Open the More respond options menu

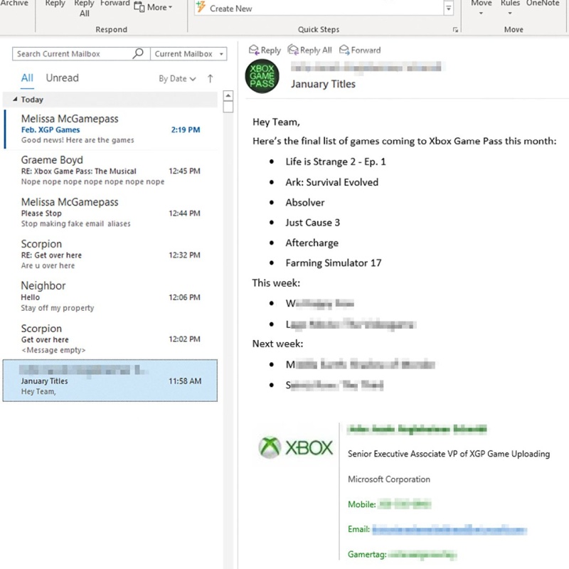point(154,7)
